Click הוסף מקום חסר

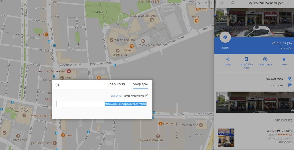point(274,79)
